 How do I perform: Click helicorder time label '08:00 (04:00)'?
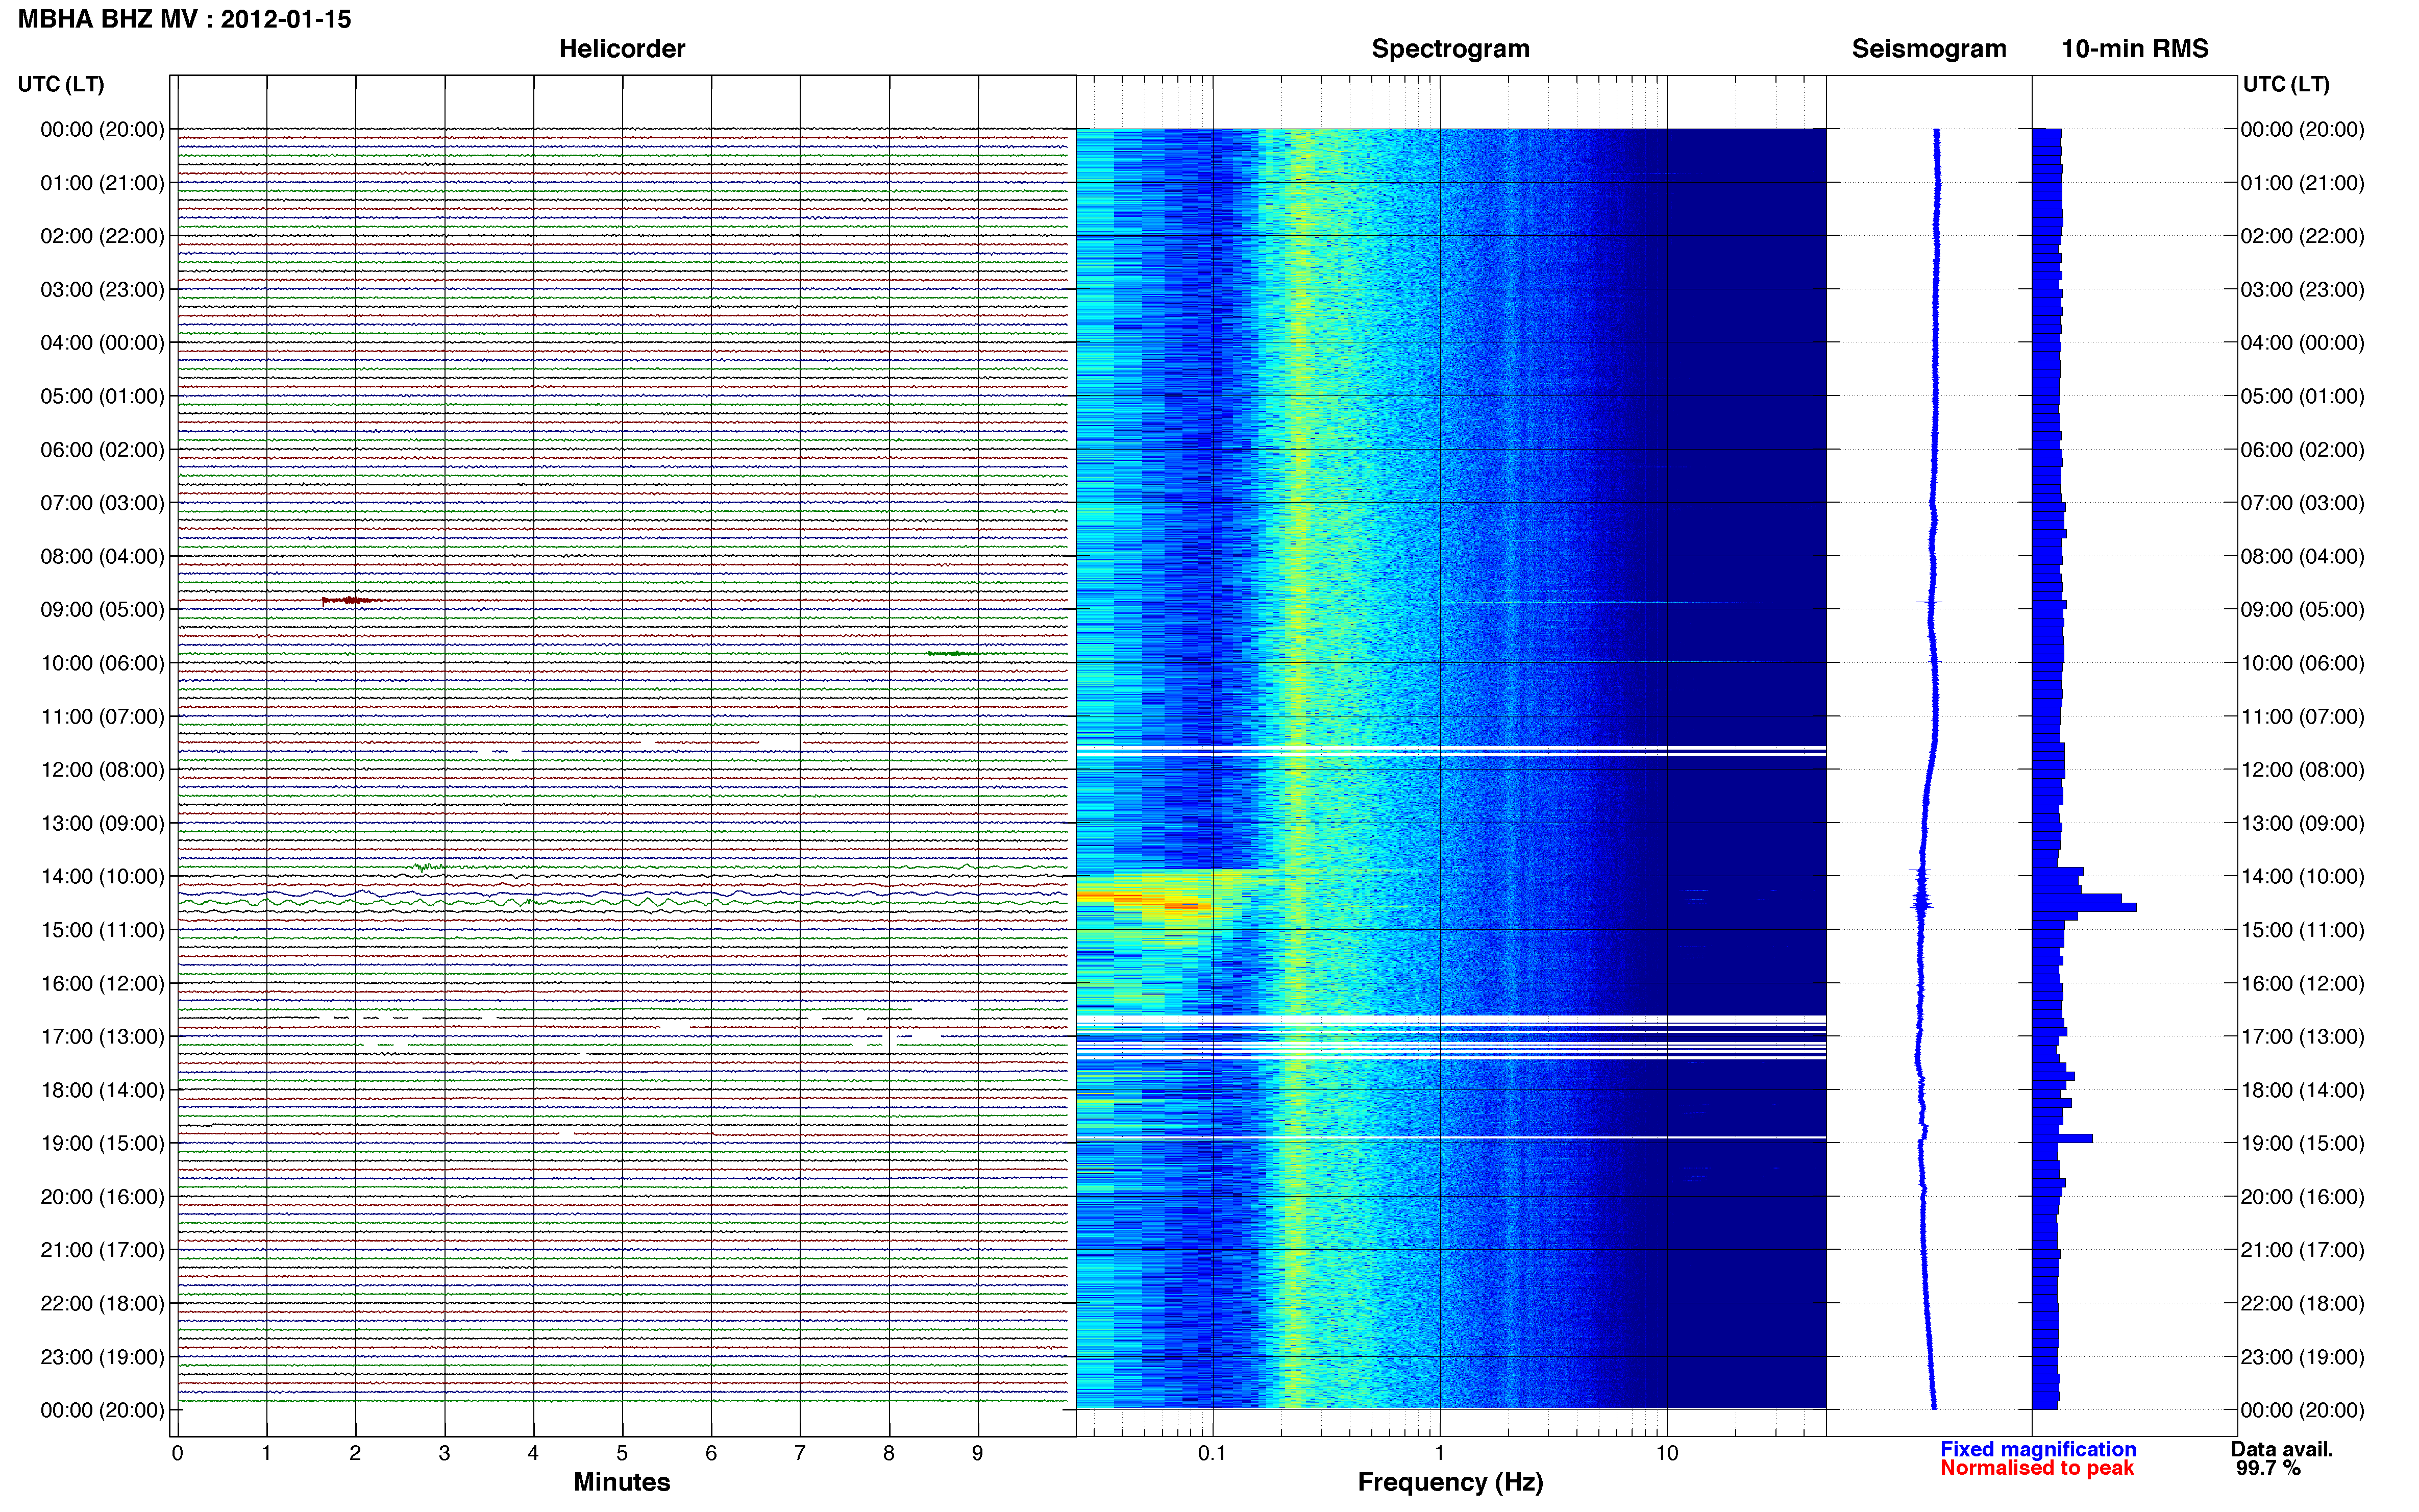pos(102,556)
